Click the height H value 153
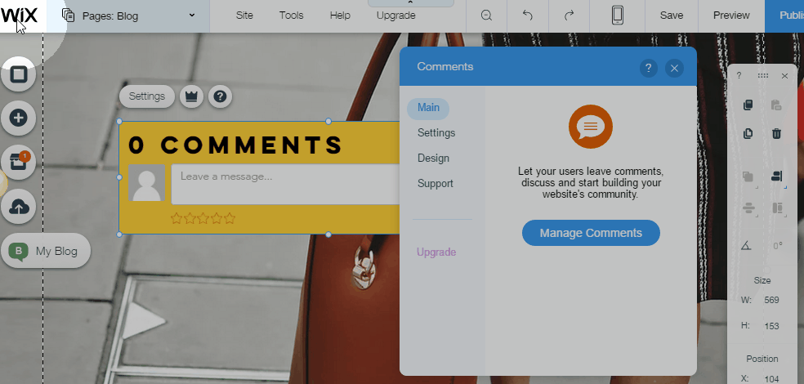This screenshot has height=384, width=804. point(771,326)
